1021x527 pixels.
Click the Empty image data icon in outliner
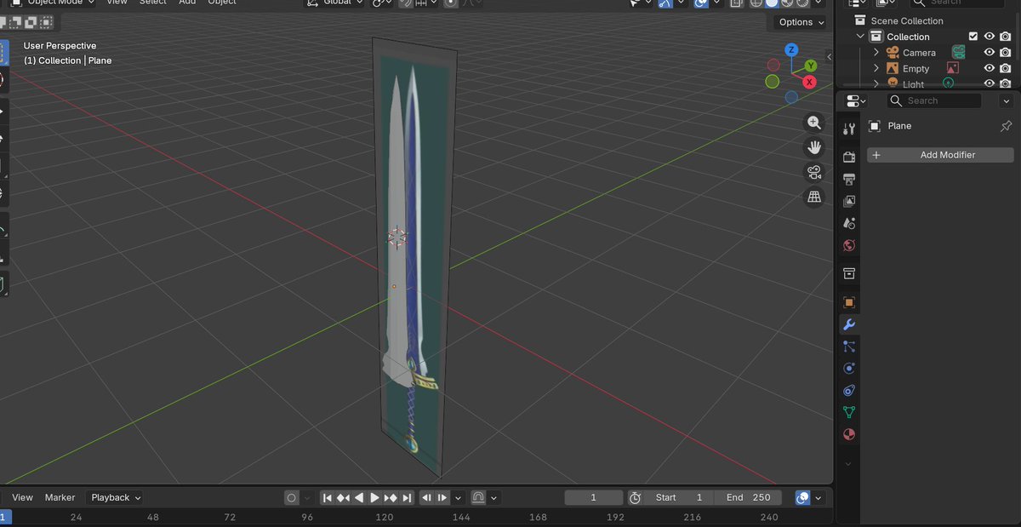click(952, 68)
